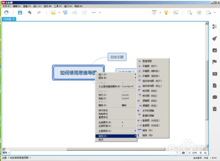Choose 组织结构图 (向上) structure
The image size is (220, 161).
pos(153,86)
